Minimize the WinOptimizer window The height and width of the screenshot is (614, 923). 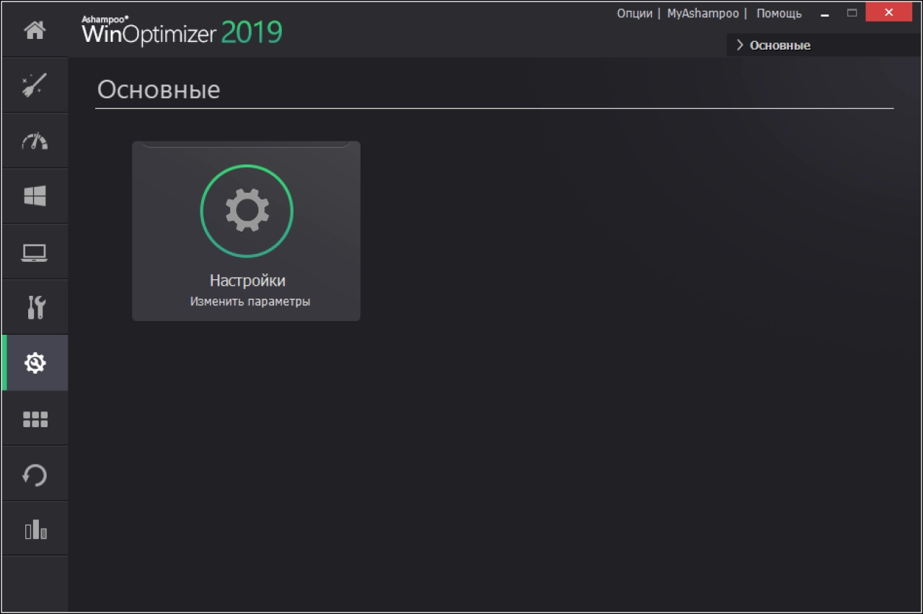[x=825, y=14]
